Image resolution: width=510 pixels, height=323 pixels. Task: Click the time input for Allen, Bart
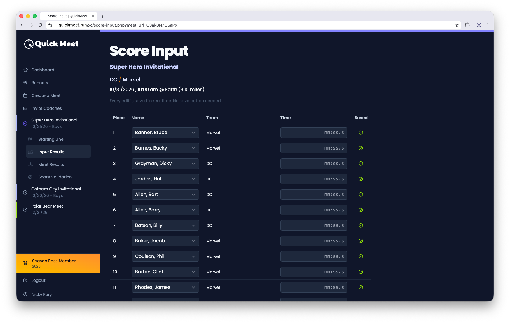pyautogui.click(x=314, y=194)
